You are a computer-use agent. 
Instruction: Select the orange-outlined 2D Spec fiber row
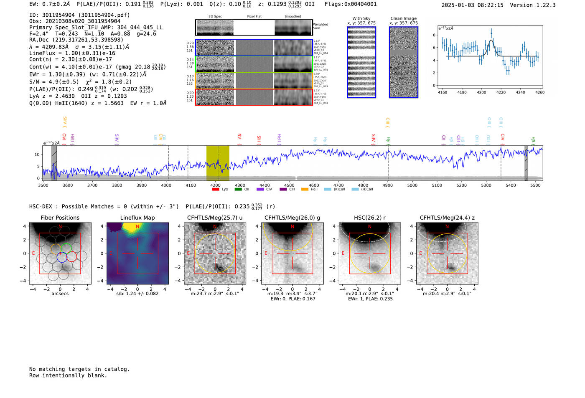coord(254,81)
